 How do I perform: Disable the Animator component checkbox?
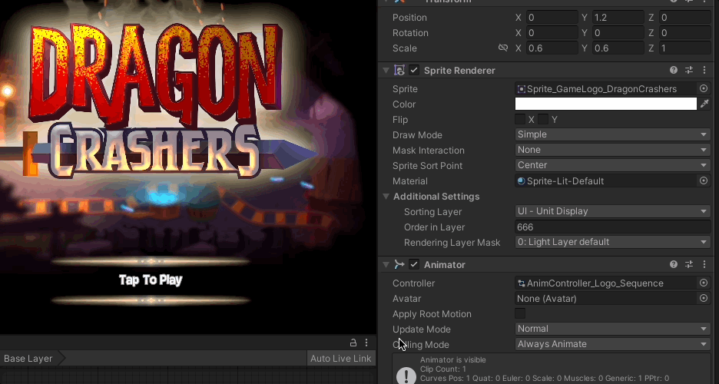coord(414,264)
